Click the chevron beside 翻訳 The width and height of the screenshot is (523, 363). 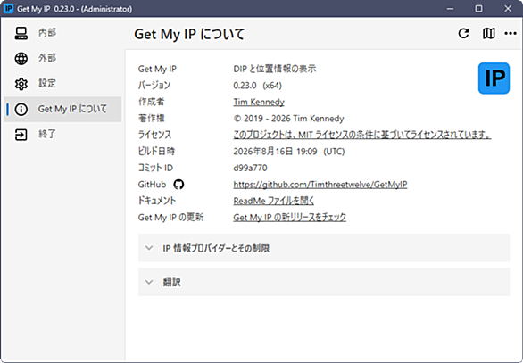[x=149, y=283]
